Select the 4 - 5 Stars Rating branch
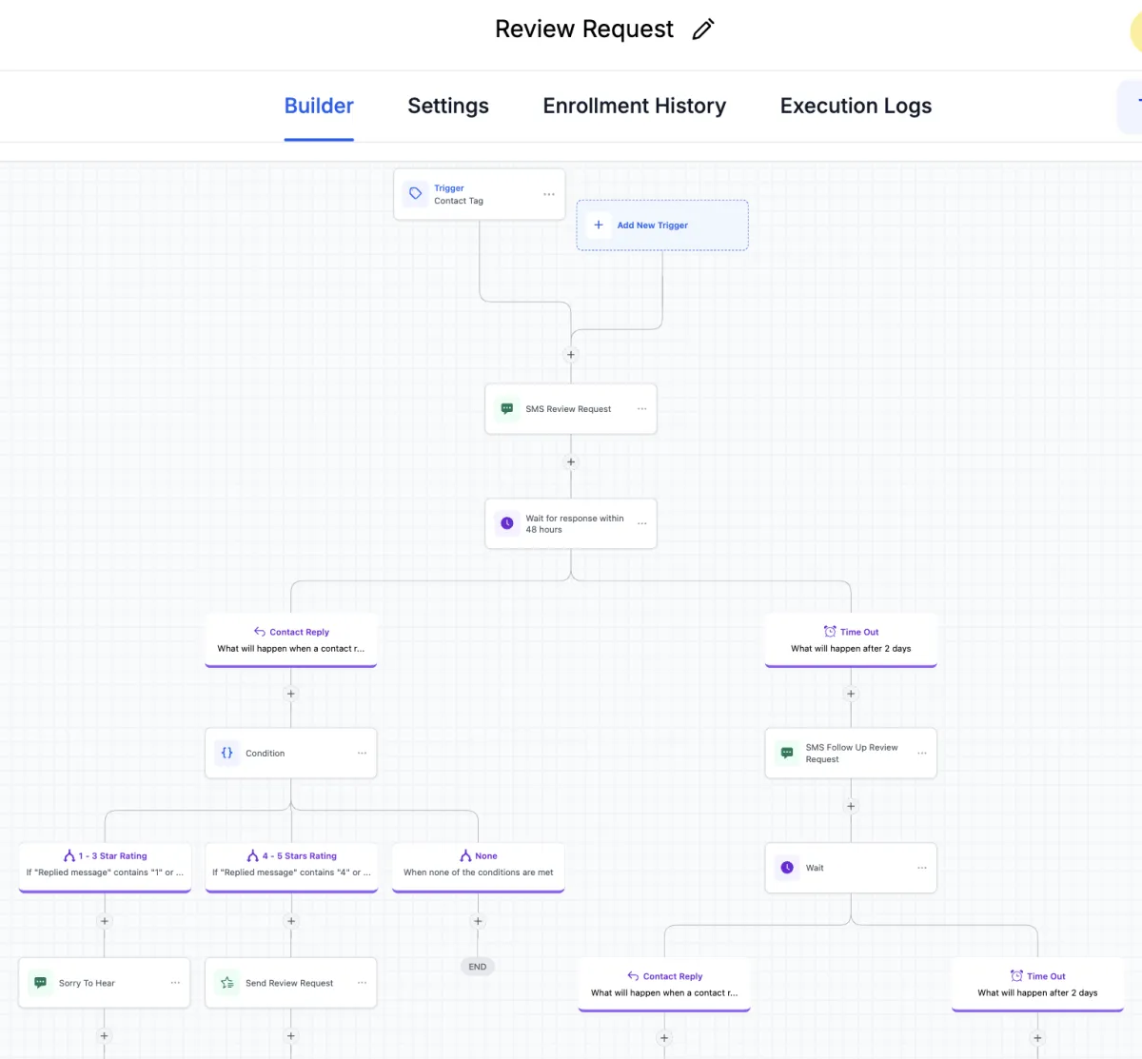 [x=291, y=865]
